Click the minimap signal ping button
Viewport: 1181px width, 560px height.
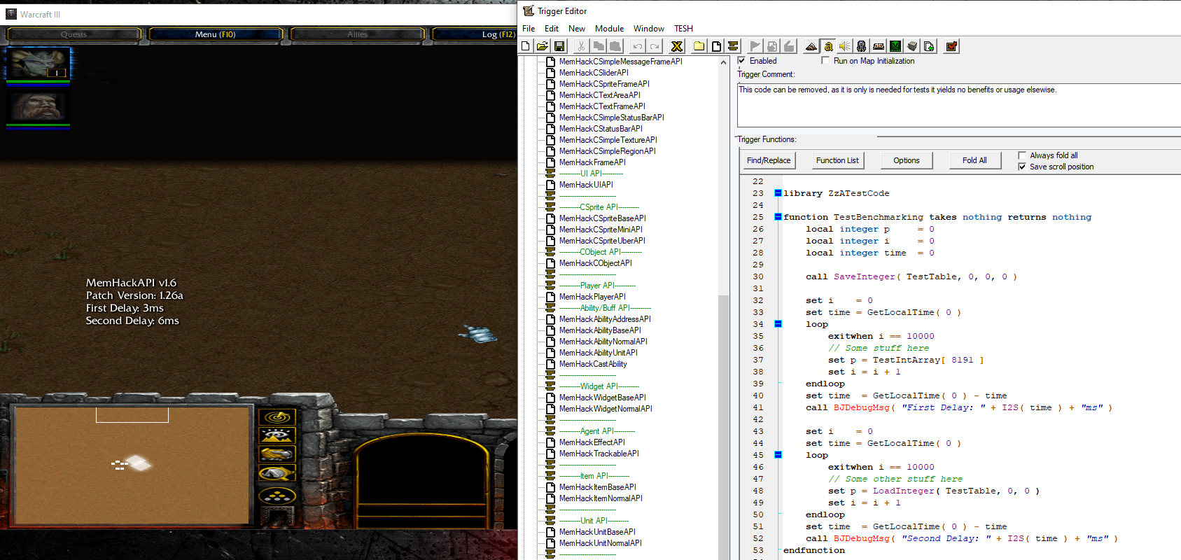[277, 417]
